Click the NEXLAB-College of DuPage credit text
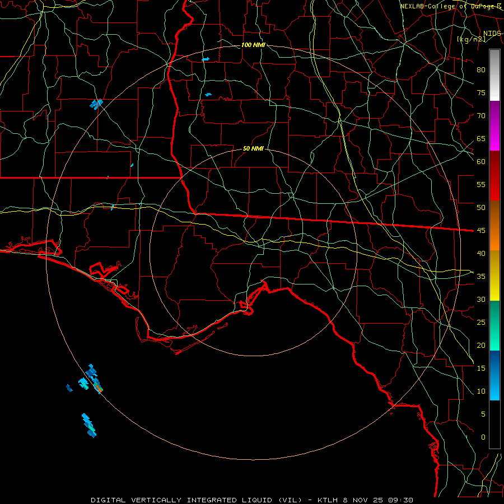 pos(451,6)
